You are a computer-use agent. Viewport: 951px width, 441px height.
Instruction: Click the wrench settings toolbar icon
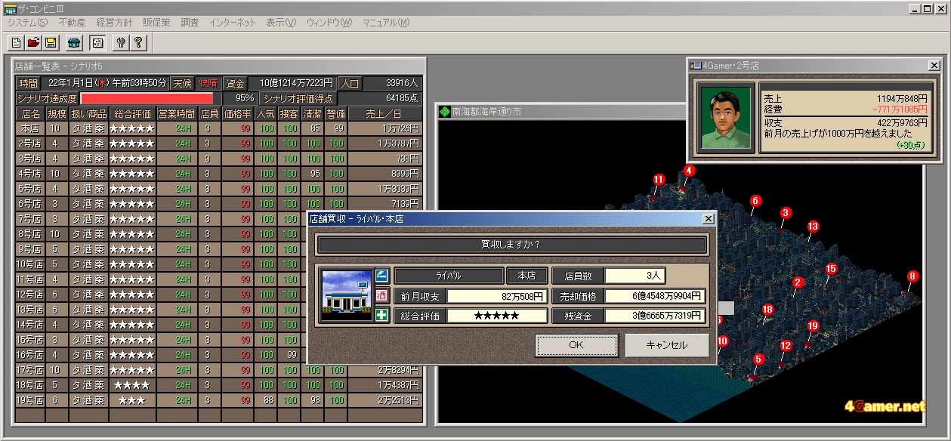[121, 43]
